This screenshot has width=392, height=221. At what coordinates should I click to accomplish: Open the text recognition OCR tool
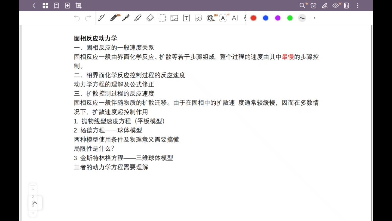(x=223, y=18)
